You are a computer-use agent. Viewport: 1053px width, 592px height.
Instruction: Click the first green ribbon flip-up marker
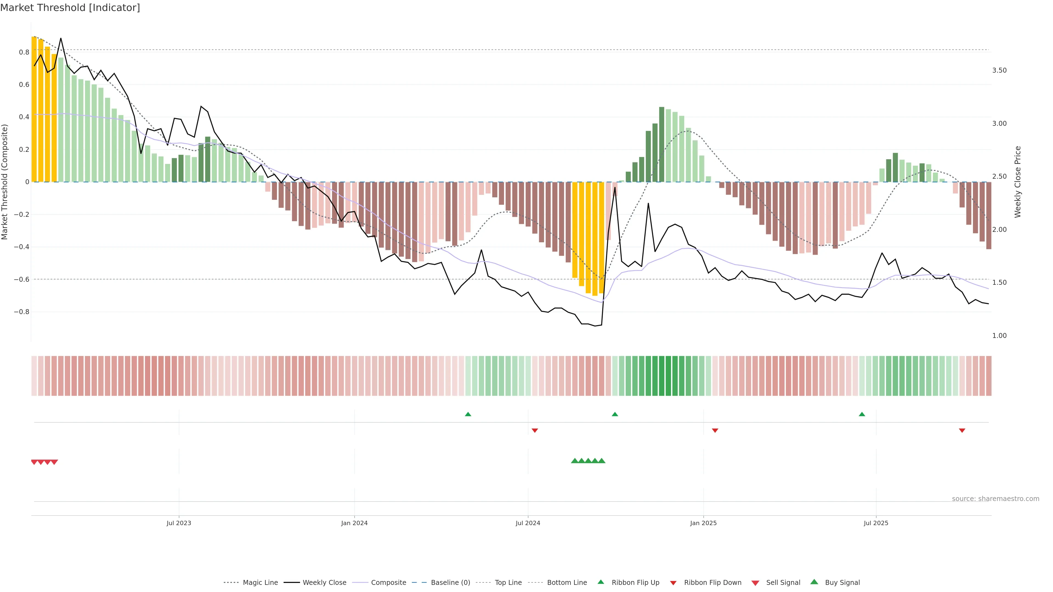click(468, 414)
